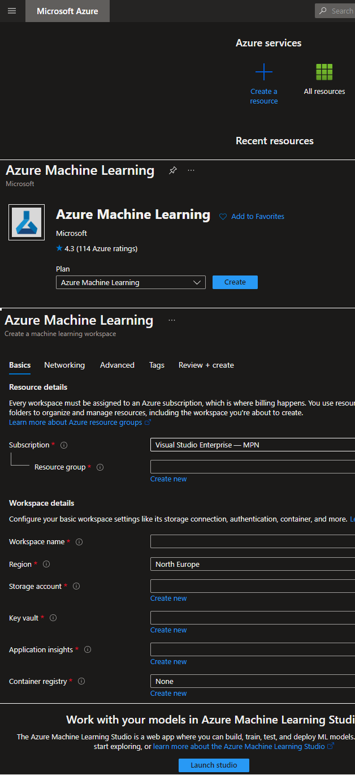The height and width of the screenshot is (775, 355).
Task: Click Create new under Resource group
Action: 168,479
